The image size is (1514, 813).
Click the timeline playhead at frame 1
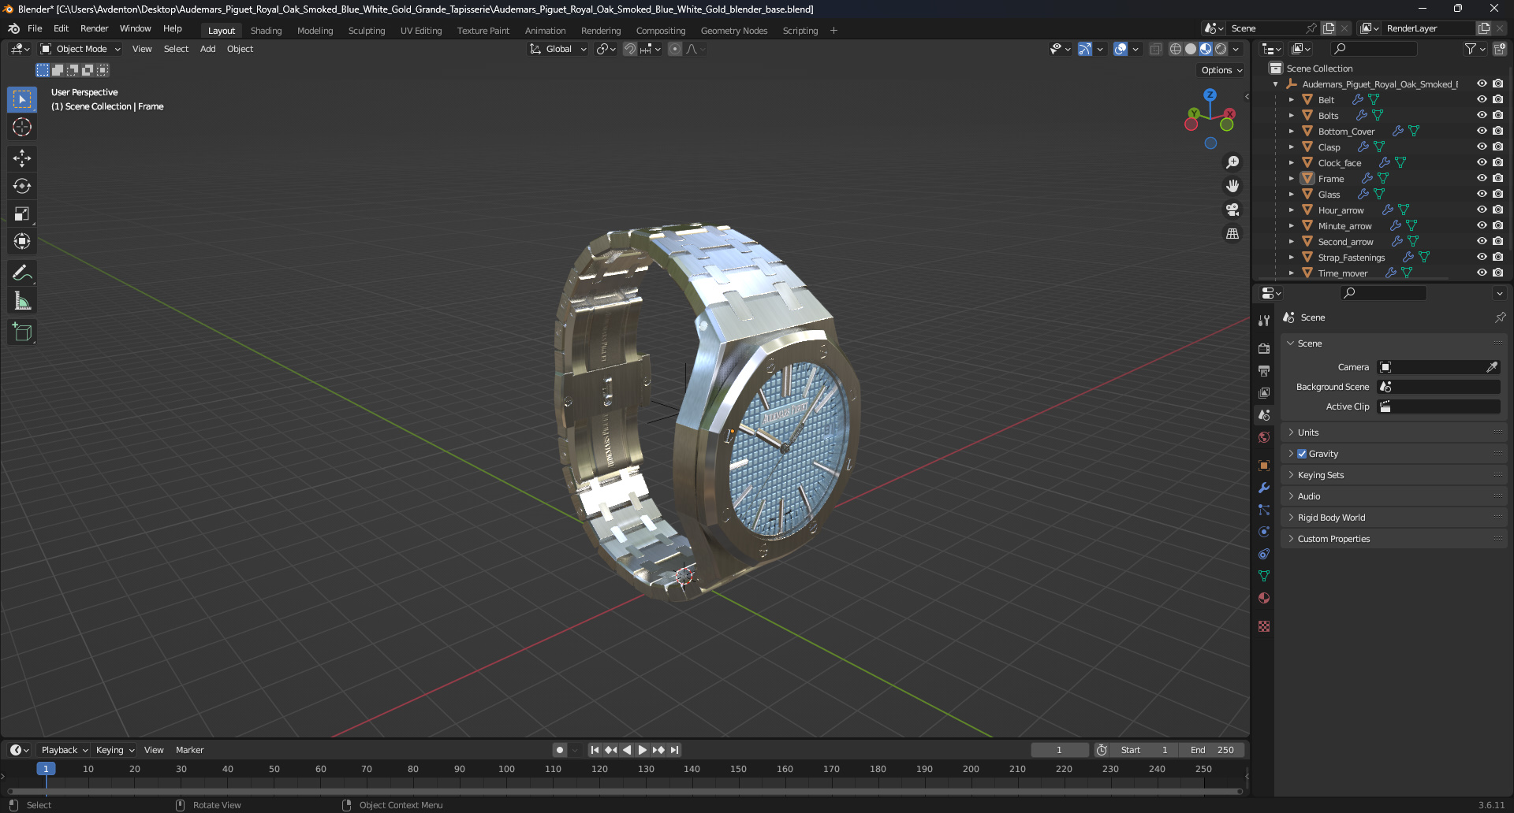tap(46, 769)
